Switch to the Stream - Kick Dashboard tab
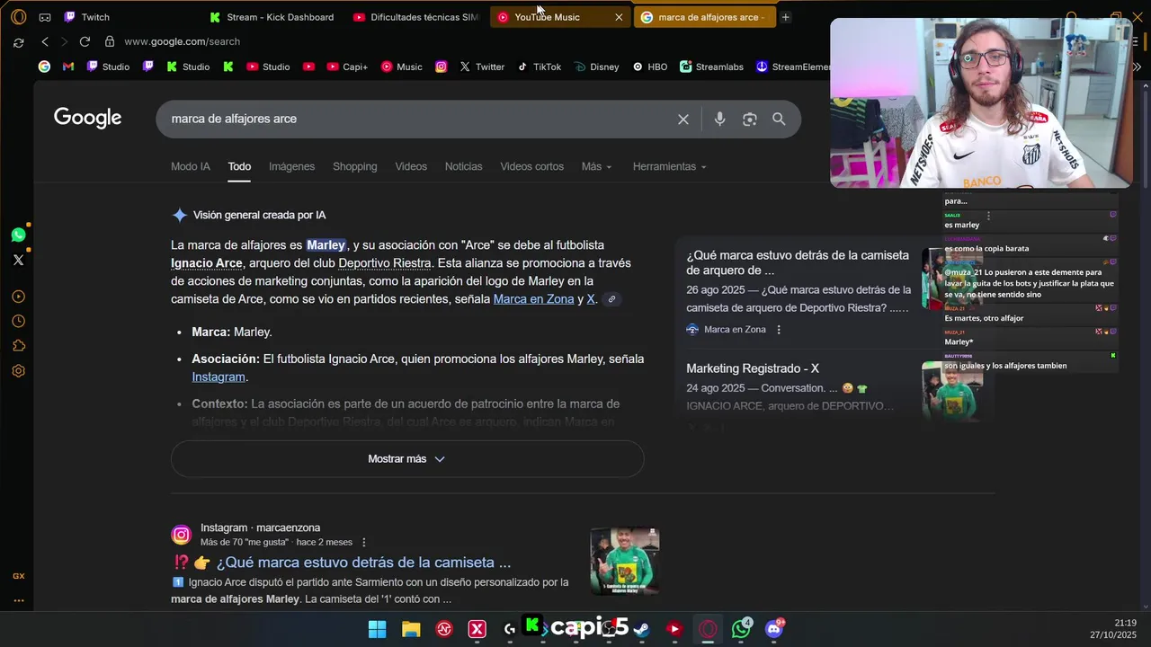This screenshot has height=647, width=1151. coord(272,17)
